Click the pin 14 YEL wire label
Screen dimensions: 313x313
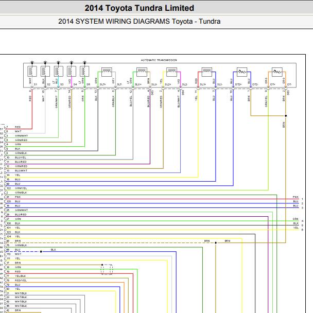18,175
